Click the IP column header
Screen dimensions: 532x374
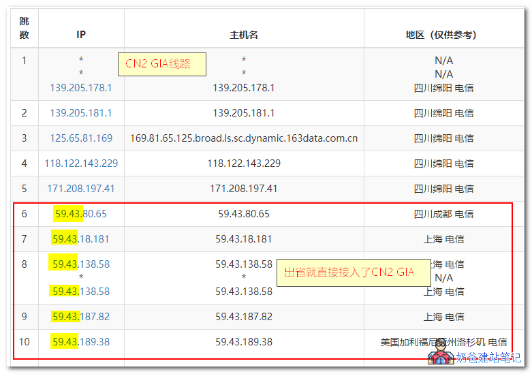click(81, 35)
